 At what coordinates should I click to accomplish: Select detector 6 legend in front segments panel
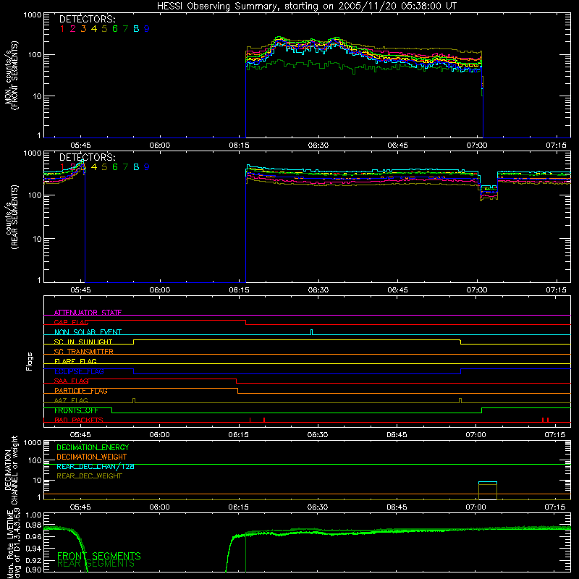pos(115,29)
